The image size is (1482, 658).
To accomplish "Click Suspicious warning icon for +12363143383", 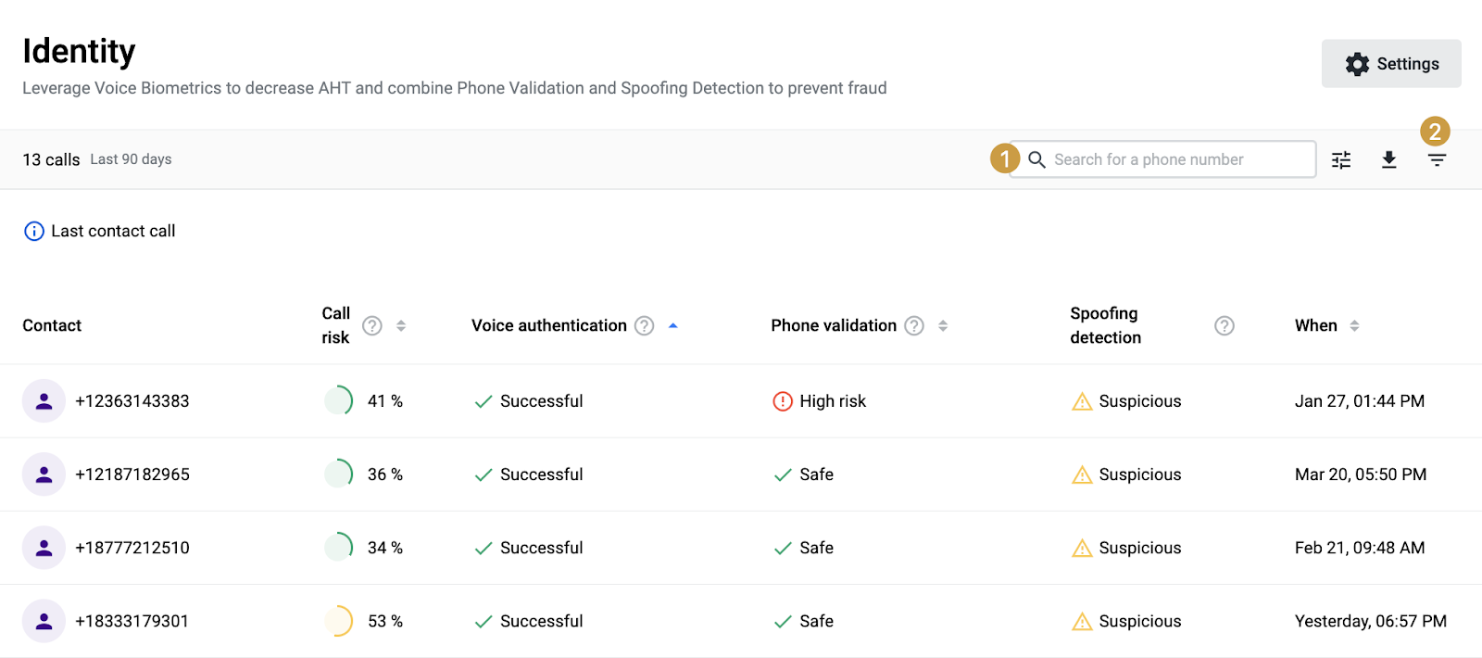I will tap(1082, 401).
